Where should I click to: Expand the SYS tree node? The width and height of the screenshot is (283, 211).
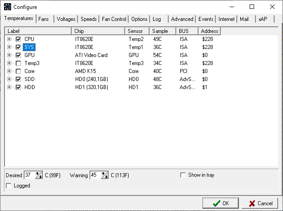click(x=9, y=47)
